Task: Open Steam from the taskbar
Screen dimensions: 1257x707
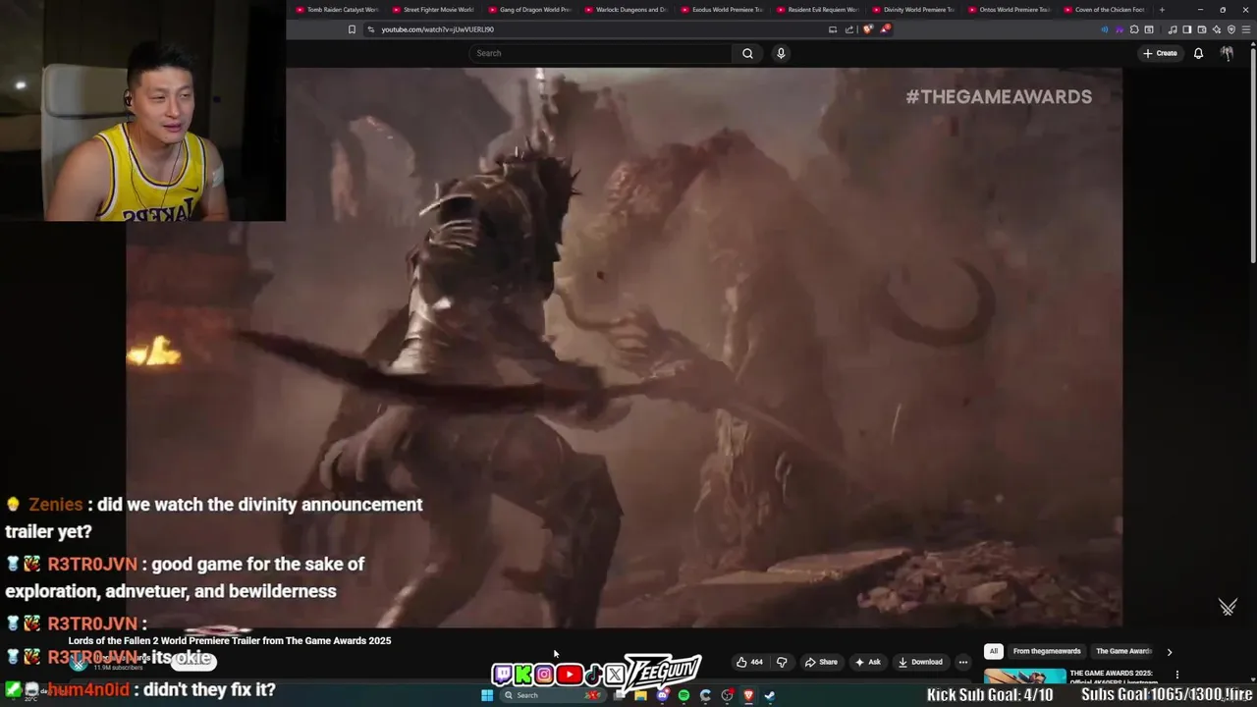Action: 770,695
